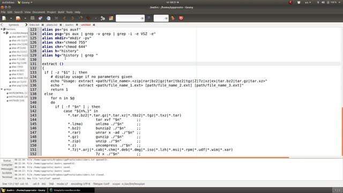Open the File menu

pyautogui.click(x=3, y=12)
